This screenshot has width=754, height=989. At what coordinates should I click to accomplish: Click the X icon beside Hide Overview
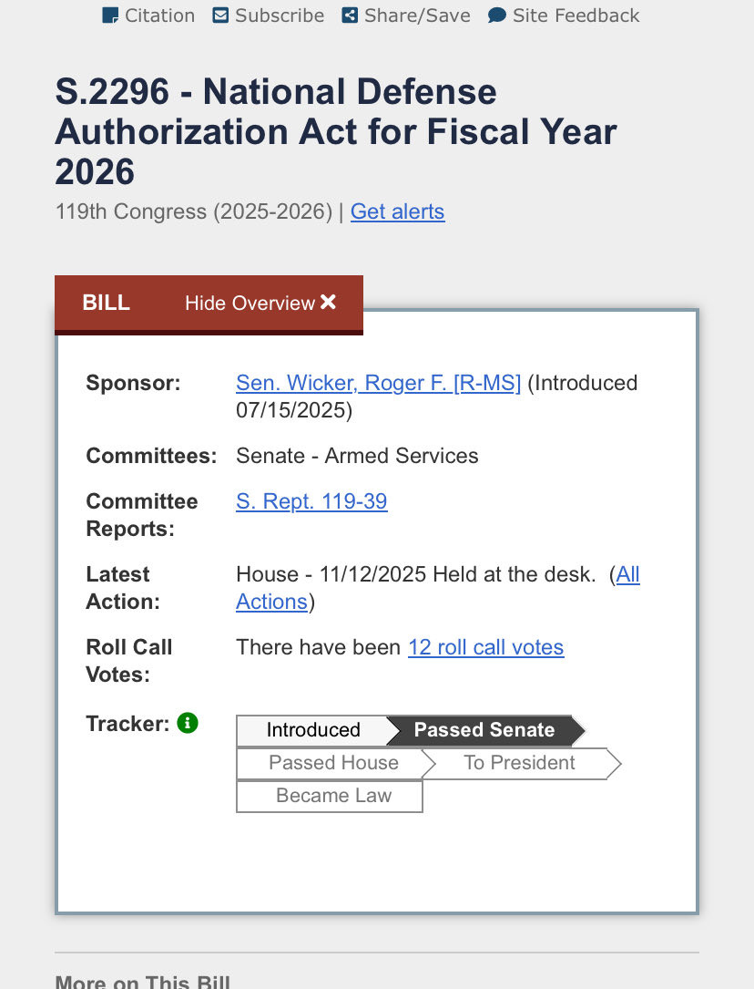pos(328,302)
